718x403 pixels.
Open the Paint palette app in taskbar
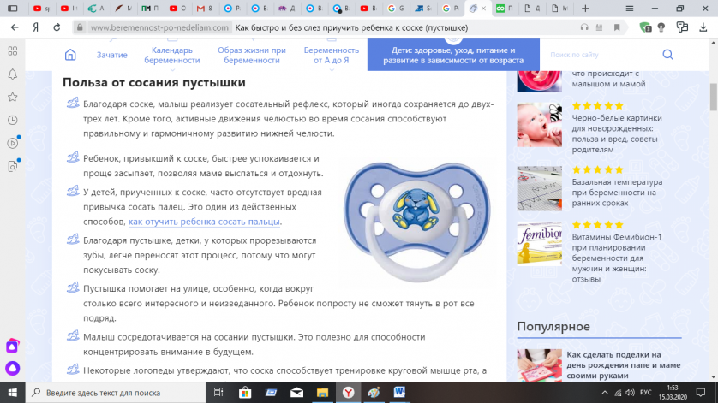click(374, 393)
